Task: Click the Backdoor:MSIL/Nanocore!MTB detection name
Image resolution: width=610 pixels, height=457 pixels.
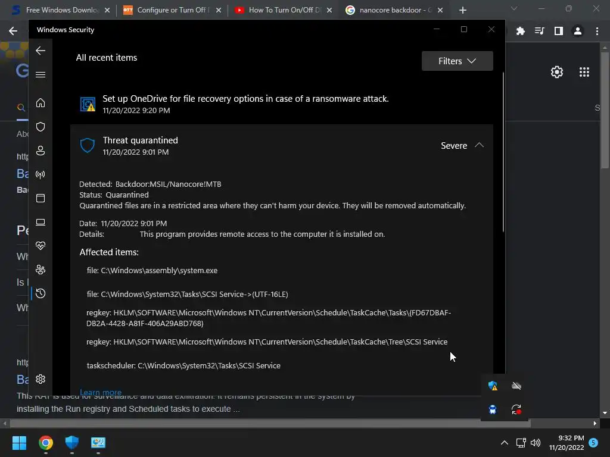Action: [x=169, y=184]
